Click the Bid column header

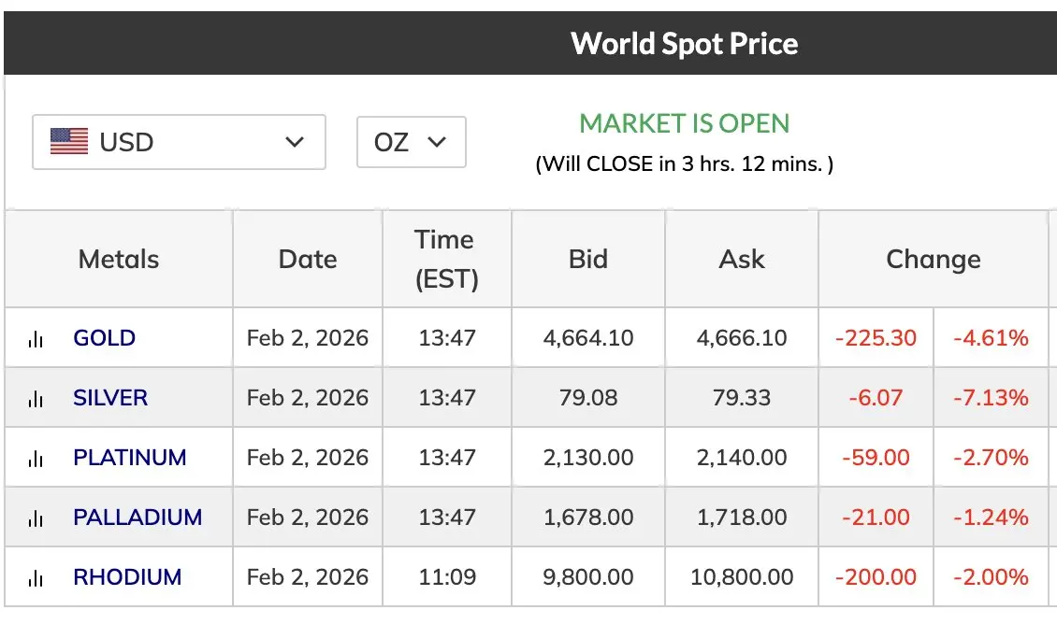click(588, 259)
